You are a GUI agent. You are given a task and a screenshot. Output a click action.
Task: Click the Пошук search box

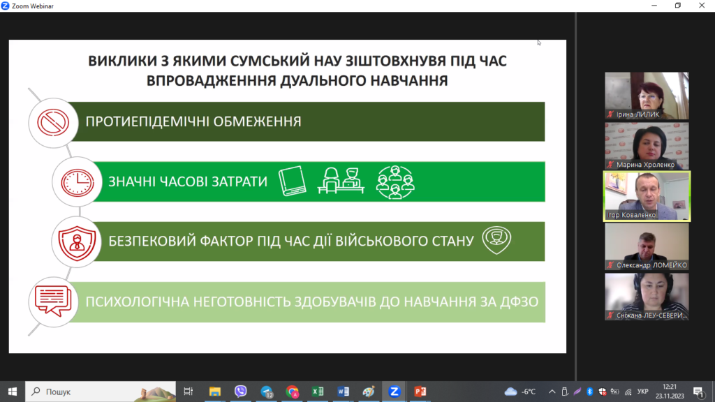(x=98, y=392)
